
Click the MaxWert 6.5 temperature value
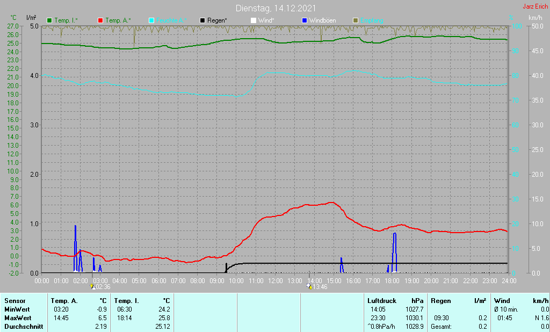pyautogui.click(x=103, y=318)
